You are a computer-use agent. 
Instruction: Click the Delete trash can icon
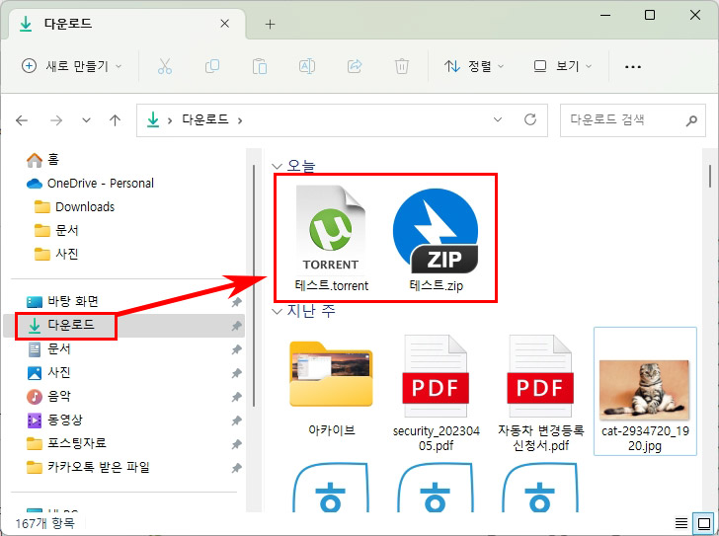[402, 66]
